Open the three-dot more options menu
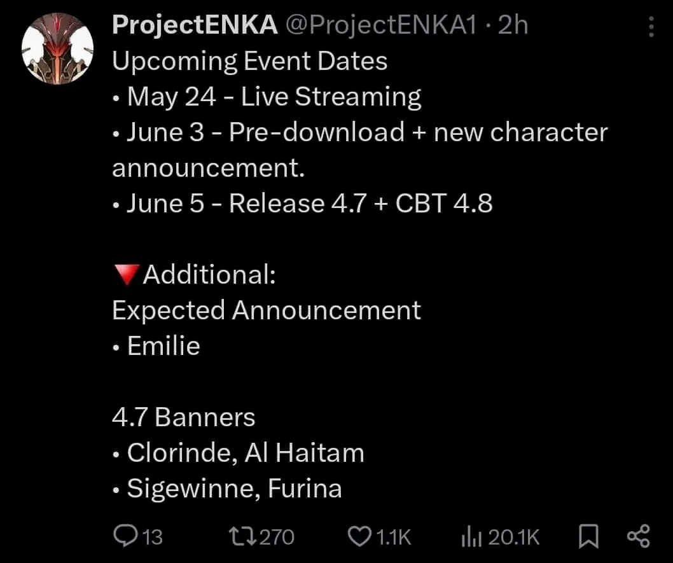This screenshot has height=563, width=673. click(650, 27)
